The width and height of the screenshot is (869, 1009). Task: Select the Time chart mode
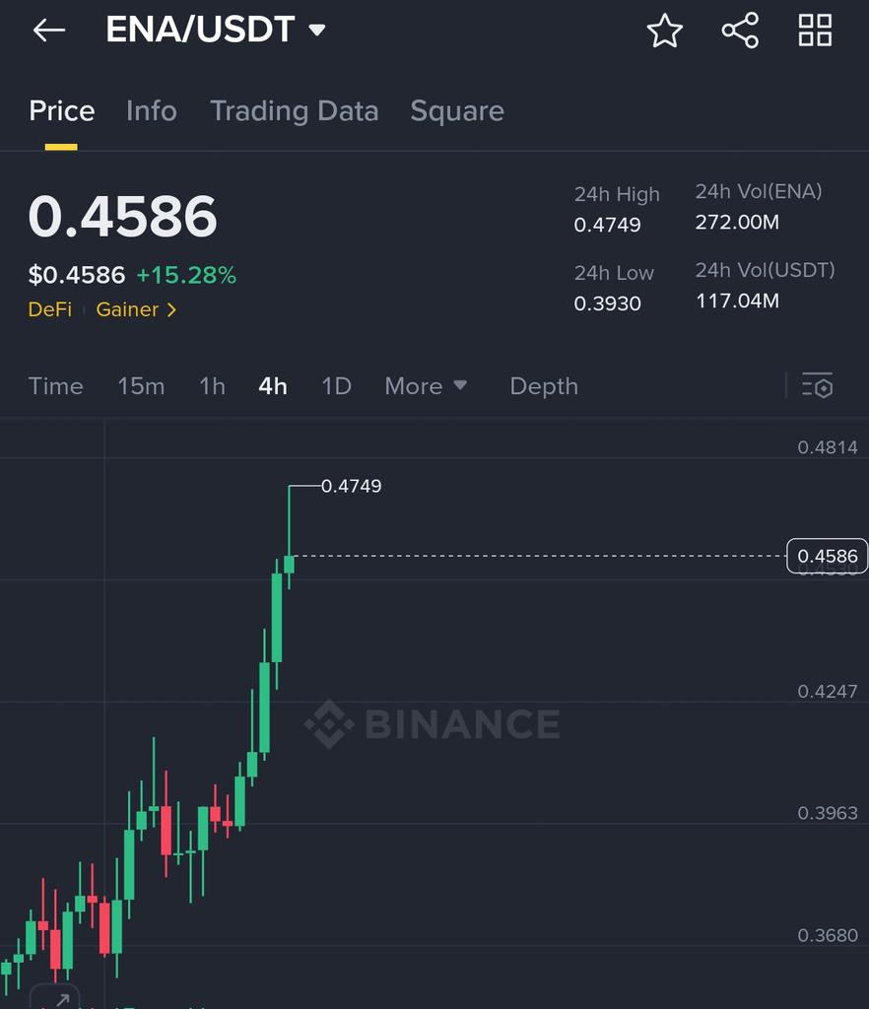56,386
